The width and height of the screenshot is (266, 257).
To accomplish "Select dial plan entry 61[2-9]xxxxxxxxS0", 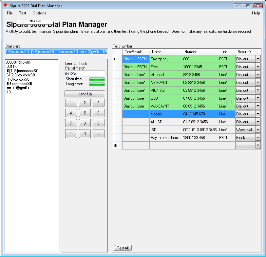I will pos(21,75).
